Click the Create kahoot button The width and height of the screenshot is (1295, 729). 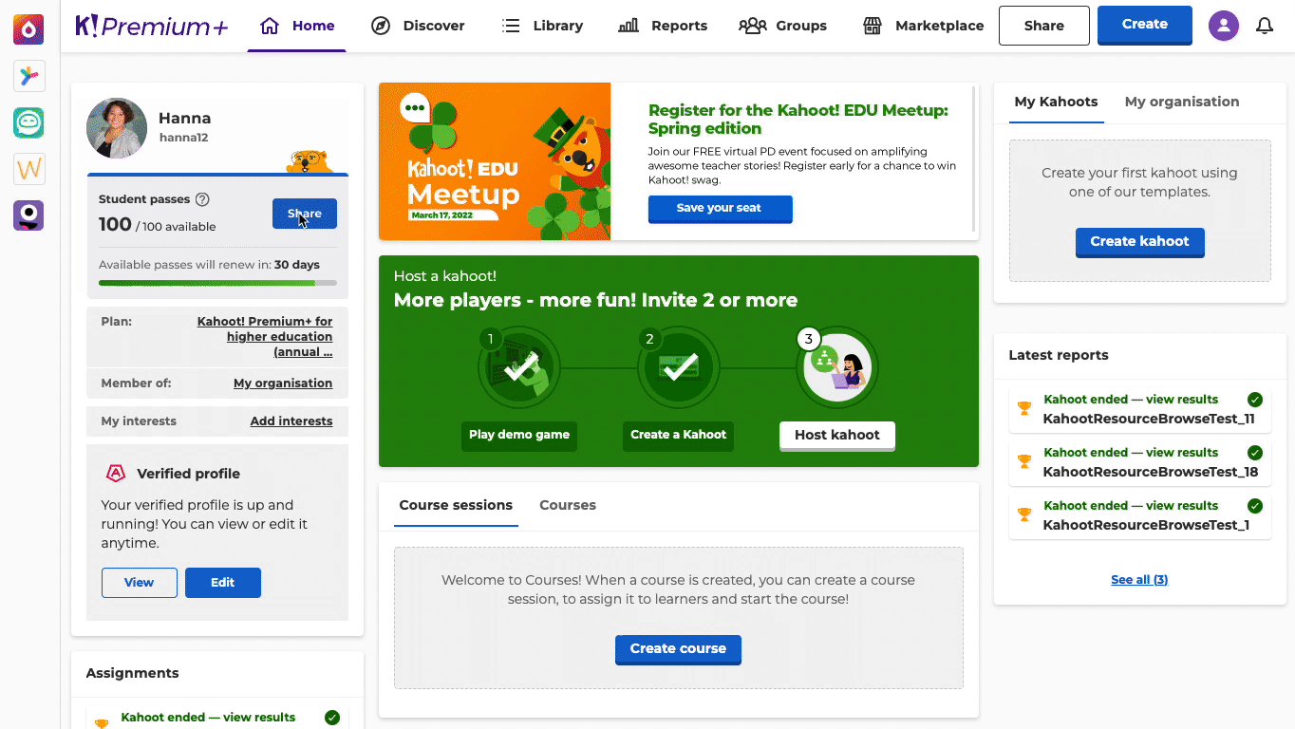pyautogui.click(x=1139, y=242)
